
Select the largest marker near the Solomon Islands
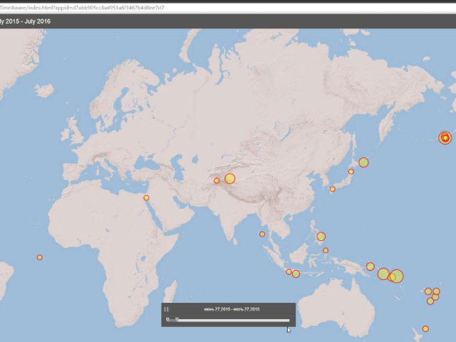point(396,276)
